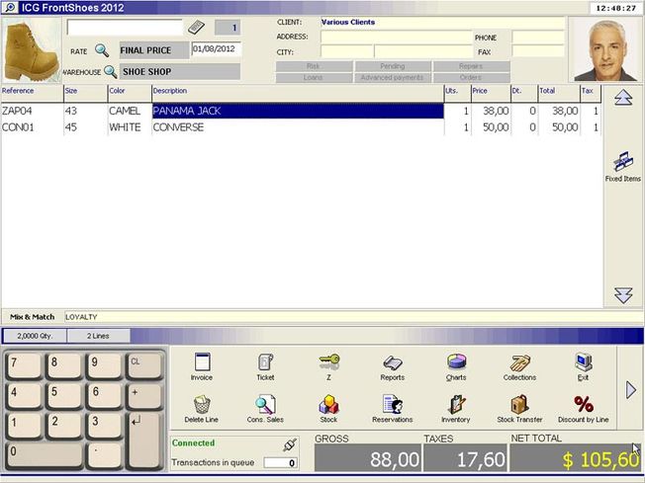645x483 pixels.
Task: Click the shoe product thumbnail
Action: [x=32, y=50]
